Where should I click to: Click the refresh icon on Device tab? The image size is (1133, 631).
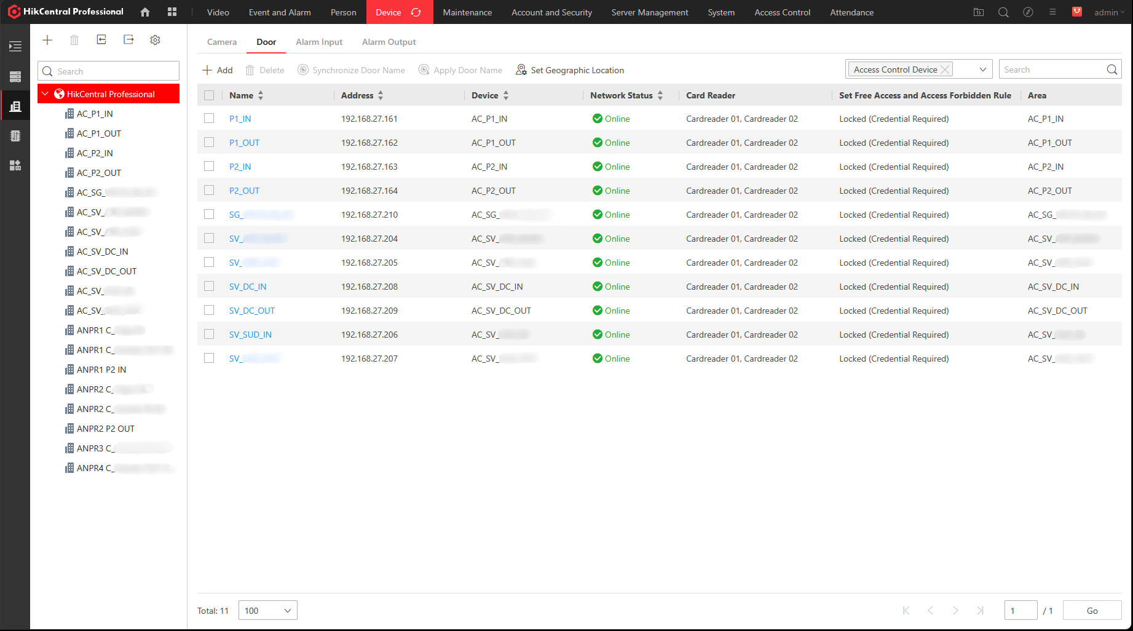tap(416, 12)
